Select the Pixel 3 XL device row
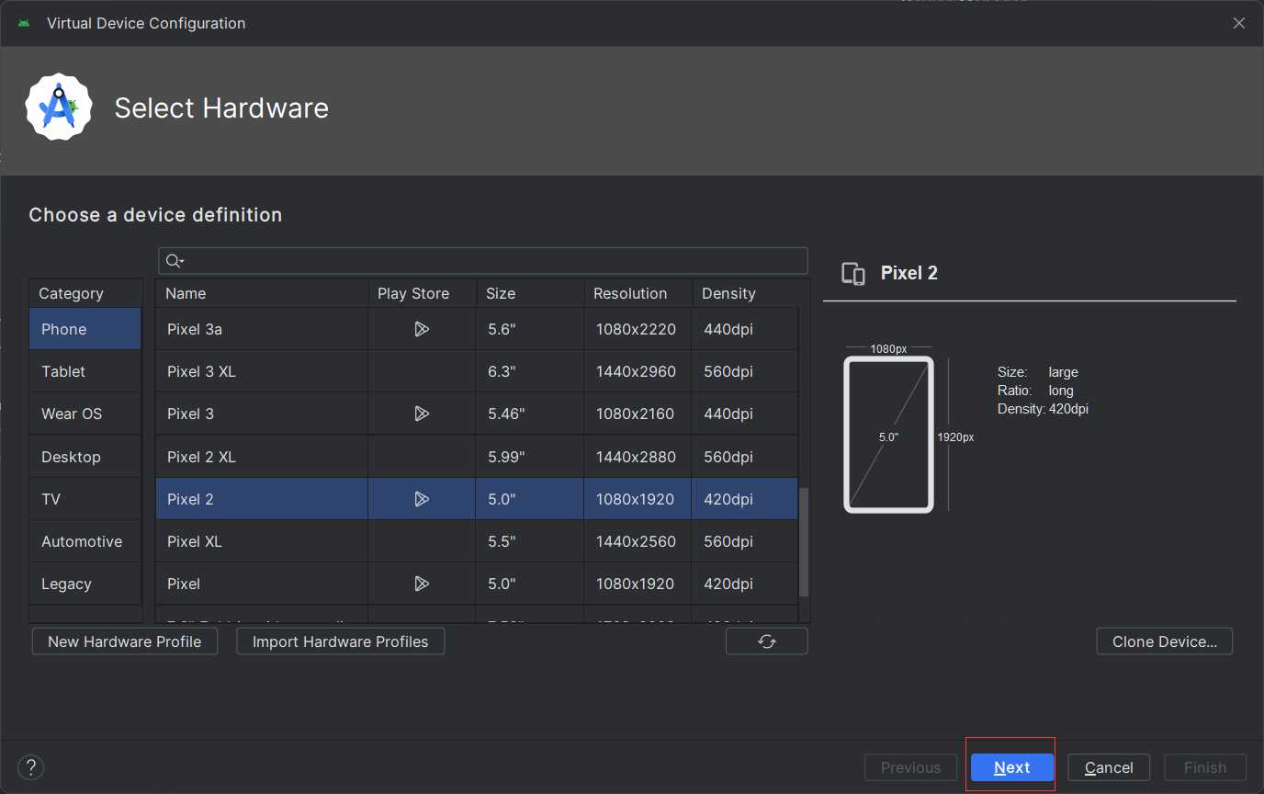Image resolution: width=1264 pixels, height=794 pixels. 477,371
